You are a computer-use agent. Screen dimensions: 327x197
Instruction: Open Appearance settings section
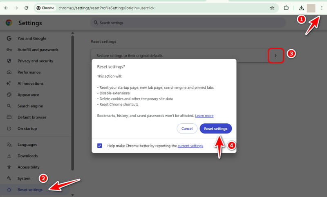point(28,95)
